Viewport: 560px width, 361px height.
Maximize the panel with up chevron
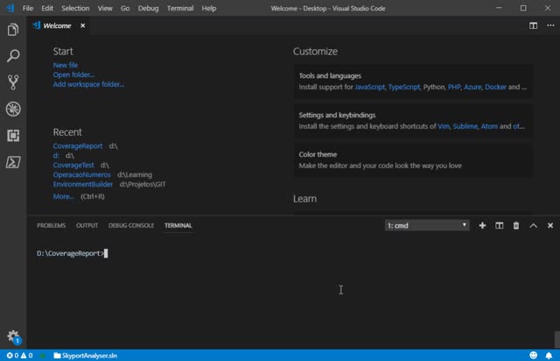[x=533, y=225]
